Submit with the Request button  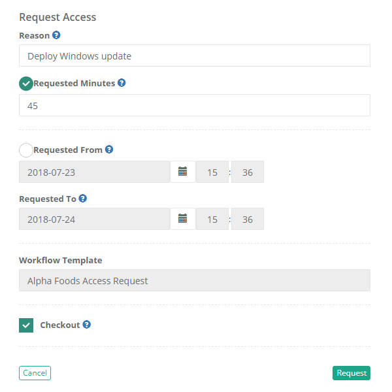click(351, 373)
